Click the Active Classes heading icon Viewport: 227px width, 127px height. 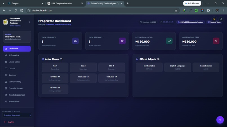point(43,59)
